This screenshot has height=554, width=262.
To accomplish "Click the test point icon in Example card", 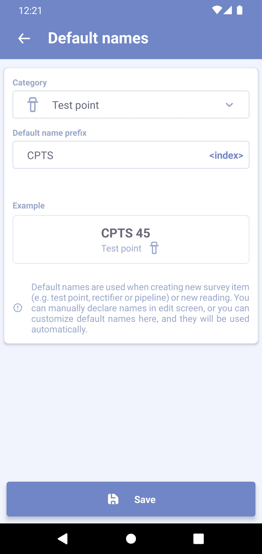I will tap(154, 248).
